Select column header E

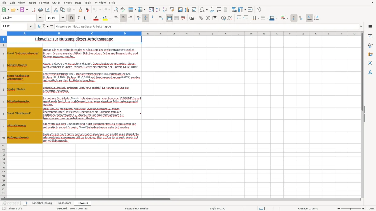pyautogui.click(x=148, y=33)
